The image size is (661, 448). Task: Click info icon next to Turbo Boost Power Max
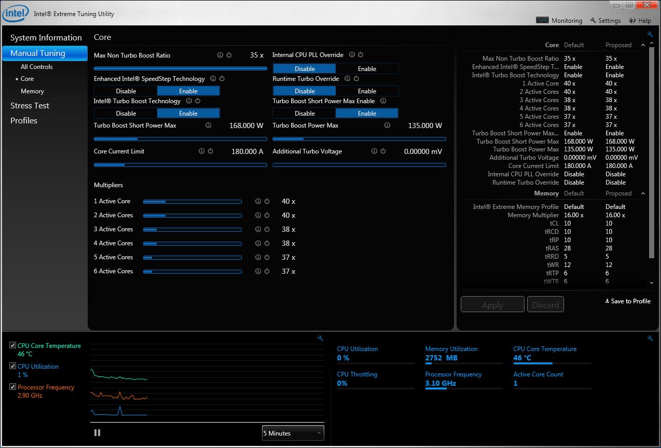[387, 125]
